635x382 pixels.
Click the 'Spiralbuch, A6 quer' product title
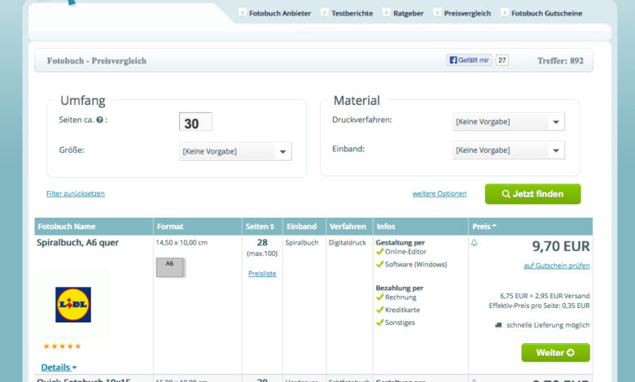(x=78, y=242)
